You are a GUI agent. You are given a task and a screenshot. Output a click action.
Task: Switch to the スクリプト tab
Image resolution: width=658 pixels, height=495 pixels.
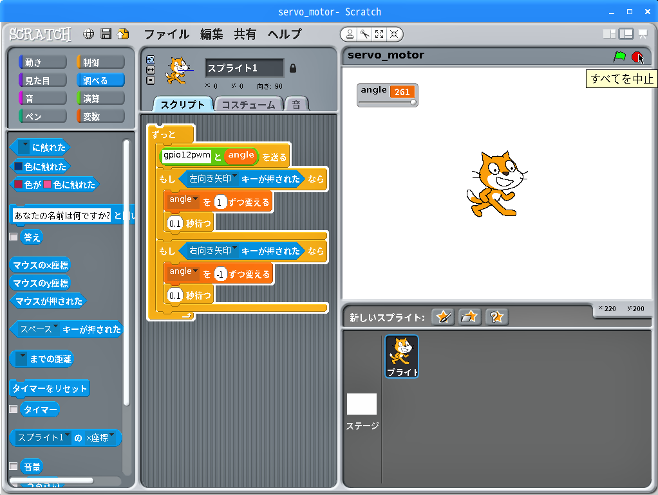183,104
